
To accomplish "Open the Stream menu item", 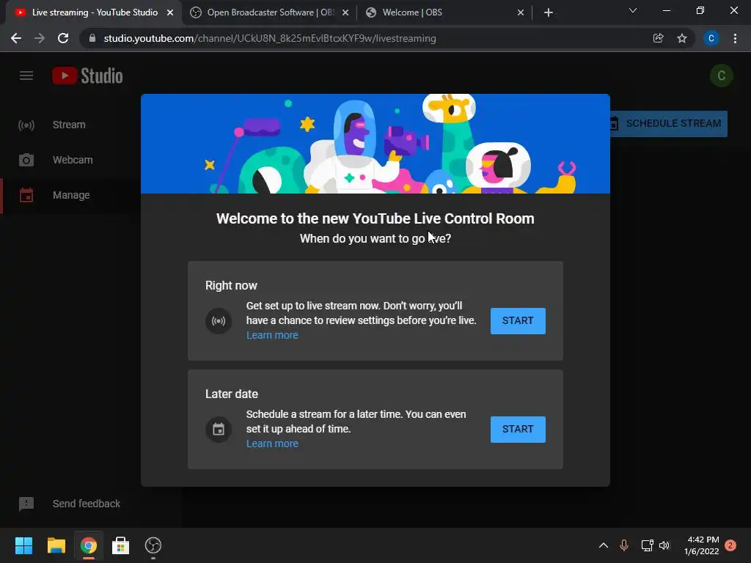I will 70,125.
